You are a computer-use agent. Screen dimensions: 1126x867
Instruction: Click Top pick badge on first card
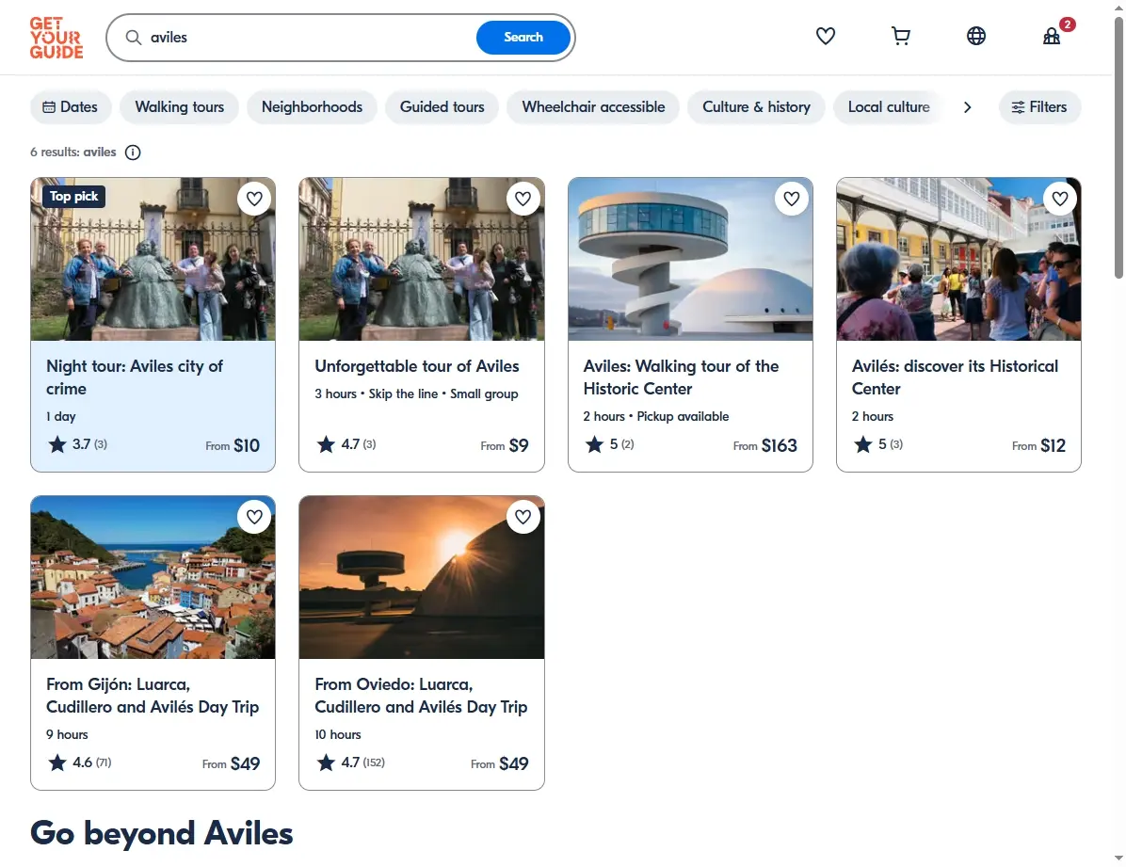[74, 196]
